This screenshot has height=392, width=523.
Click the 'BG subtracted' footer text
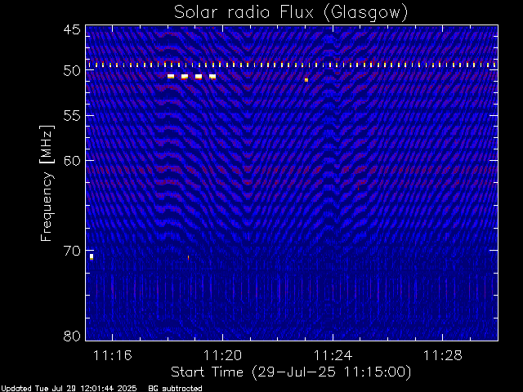click(175, 389)
